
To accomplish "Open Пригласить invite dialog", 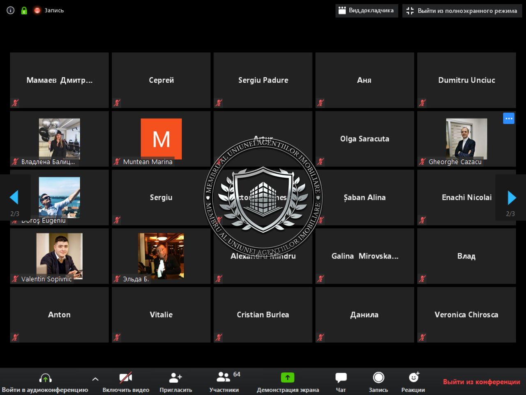I will [x=176, y=383].
